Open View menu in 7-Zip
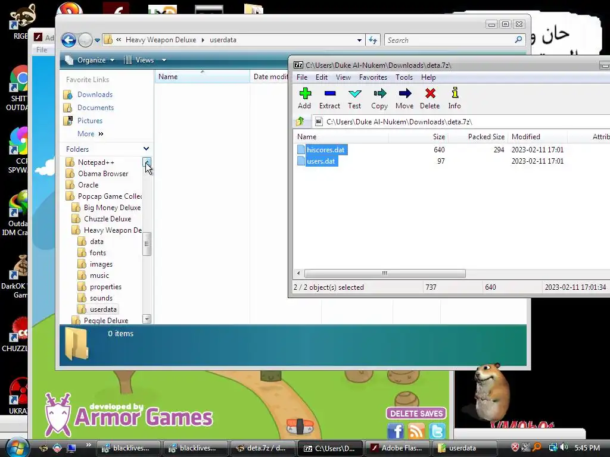The width and height of the screenshot is (610, 457). [343, 77]
